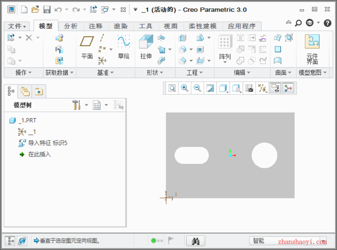Open a file with the folder icon

click(x=36, y=9)
